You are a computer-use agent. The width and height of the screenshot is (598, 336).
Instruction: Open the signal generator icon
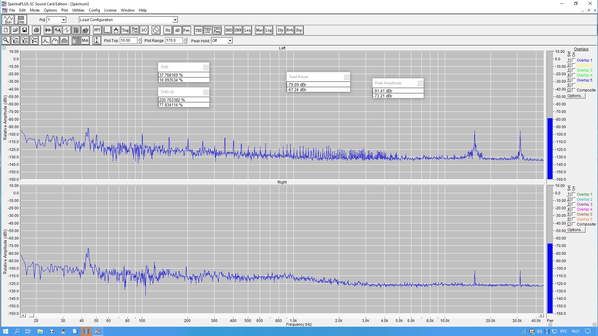[x=156, y=30]
